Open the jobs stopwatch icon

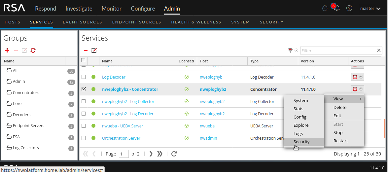point(325,8)
